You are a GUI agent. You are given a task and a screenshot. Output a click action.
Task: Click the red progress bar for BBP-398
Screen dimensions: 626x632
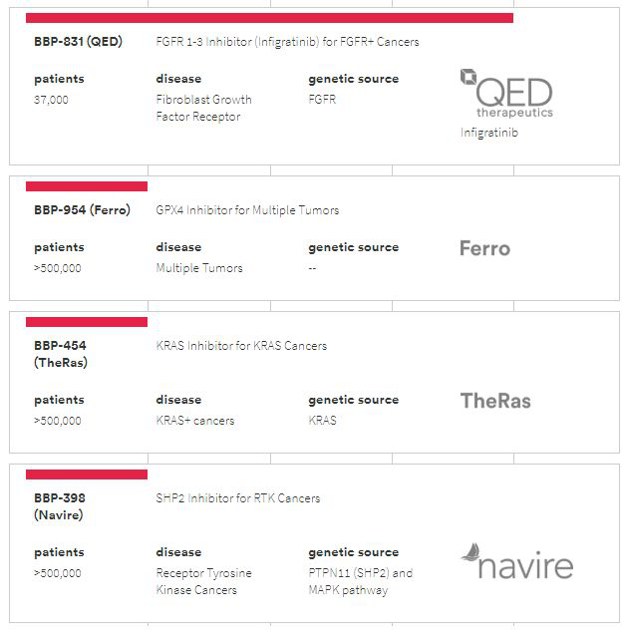(x=87, y=474)
